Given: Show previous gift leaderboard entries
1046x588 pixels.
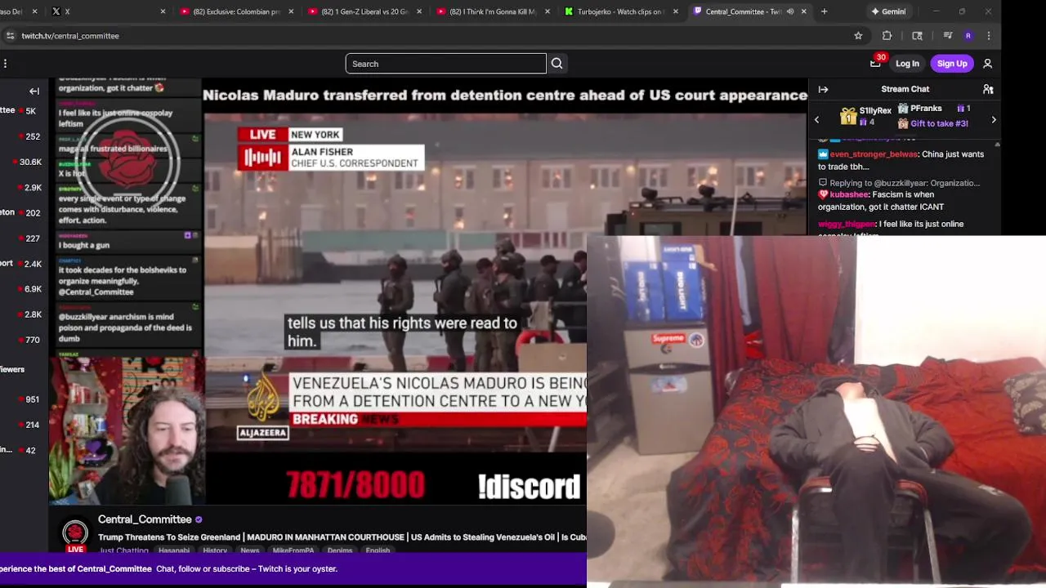Looking at the screenshot, I should [816, 120].
